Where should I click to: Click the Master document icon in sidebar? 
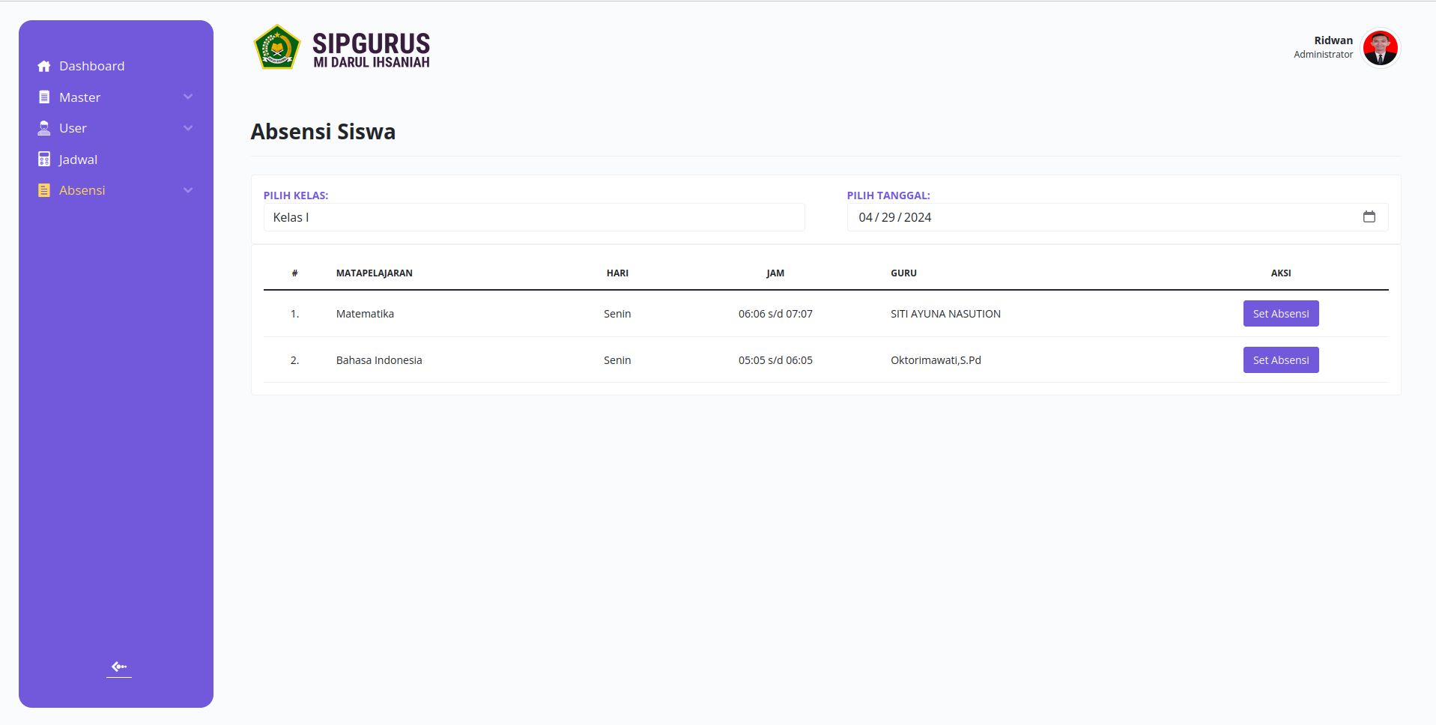[44, 97]
